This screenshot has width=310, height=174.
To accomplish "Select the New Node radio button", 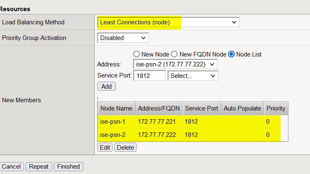I will (x=137, y=54).
